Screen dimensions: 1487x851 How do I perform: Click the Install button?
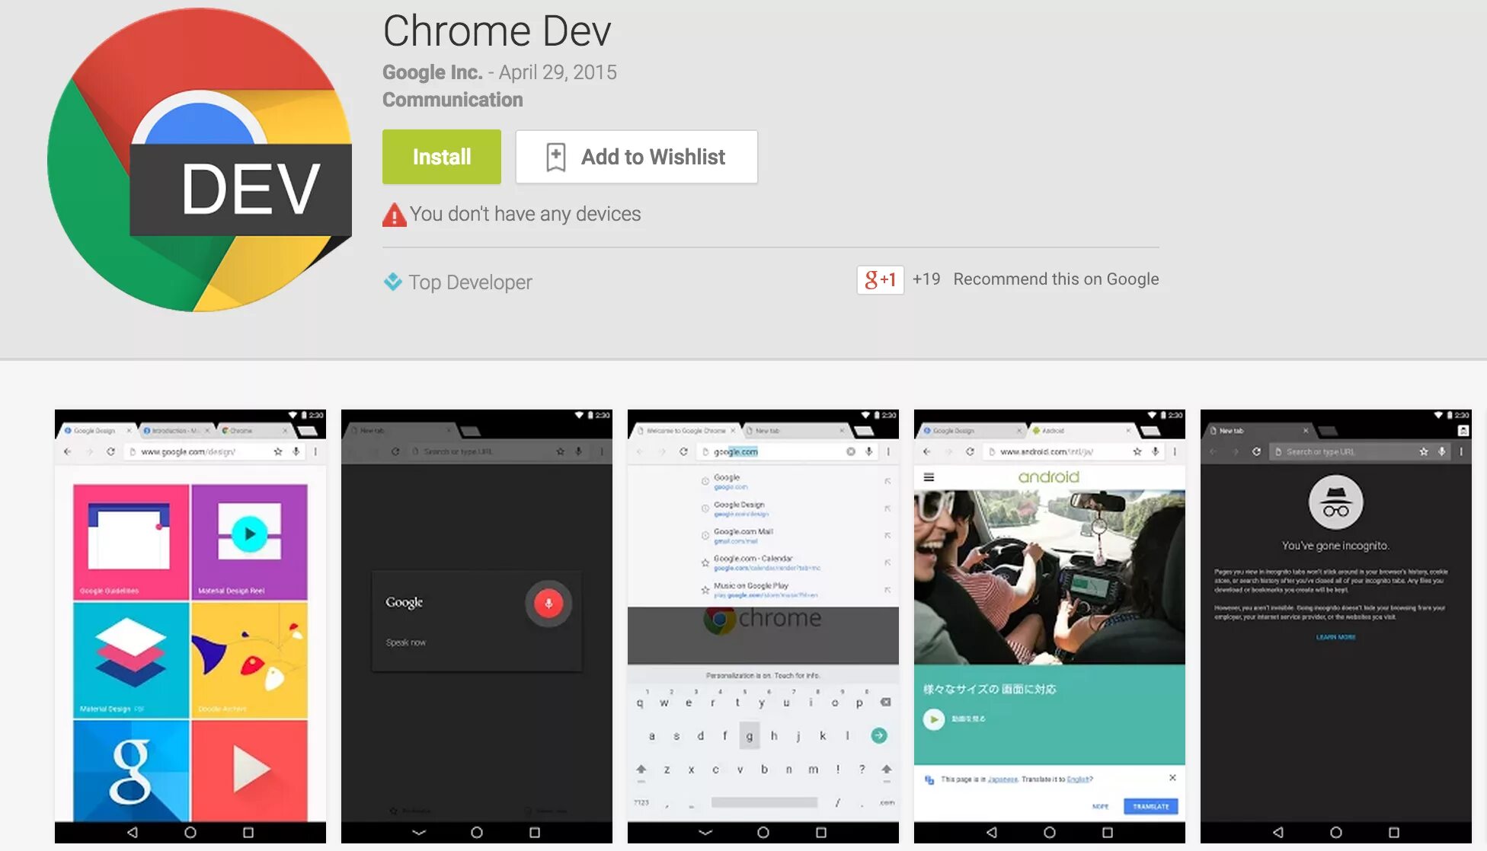441,156
